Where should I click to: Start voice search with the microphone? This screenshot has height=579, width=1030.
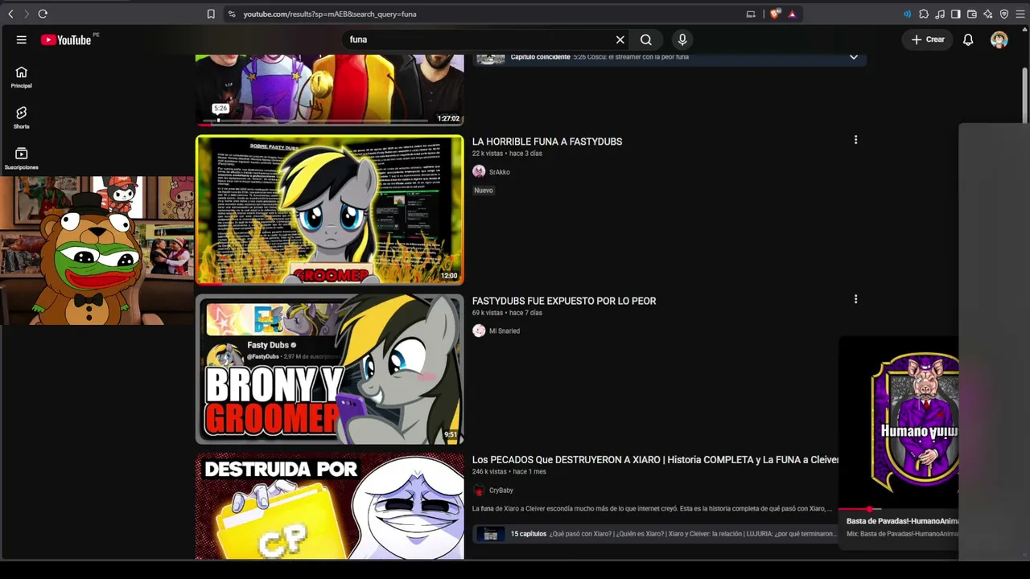pos(682,39)
